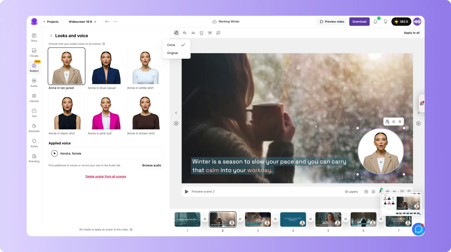This screenshot has height=252, width=451.
Task: Click the avatar person icon in scene bar
Action: tap(373, 192)
